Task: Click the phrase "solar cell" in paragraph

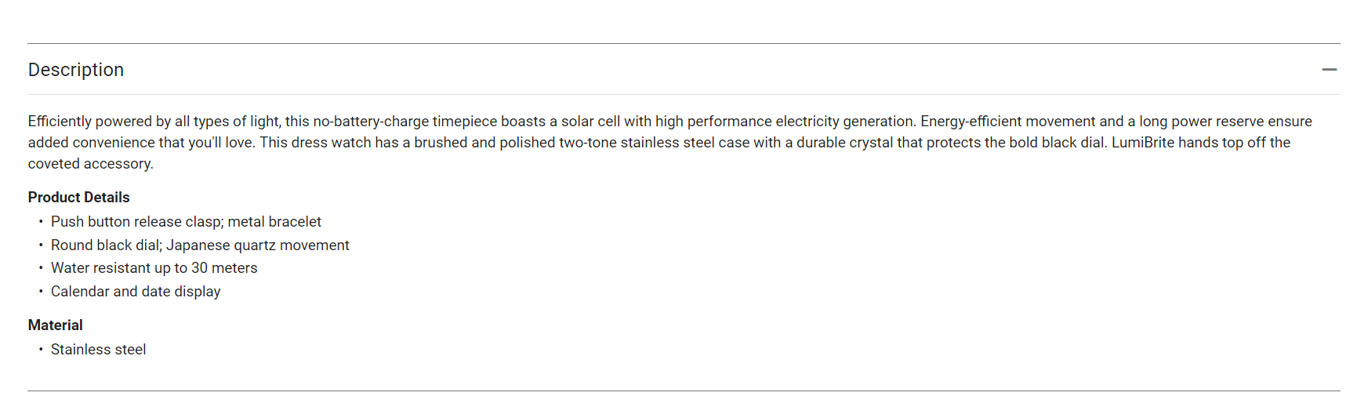Action: click(x=590, y=122)
